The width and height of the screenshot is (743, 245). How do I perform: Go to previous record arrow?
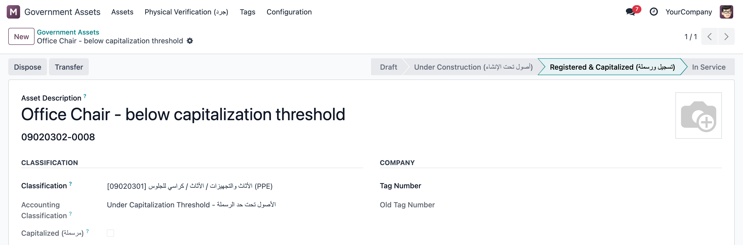pyautogui.click(x=709, y=37)
